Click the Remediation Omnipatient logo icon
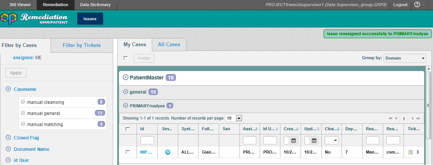Screen dimensions: 433x165 click(9, 18)
